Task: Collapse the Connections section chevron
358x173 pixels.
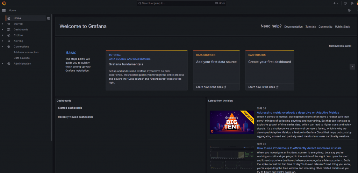Action: click(2, 46)
